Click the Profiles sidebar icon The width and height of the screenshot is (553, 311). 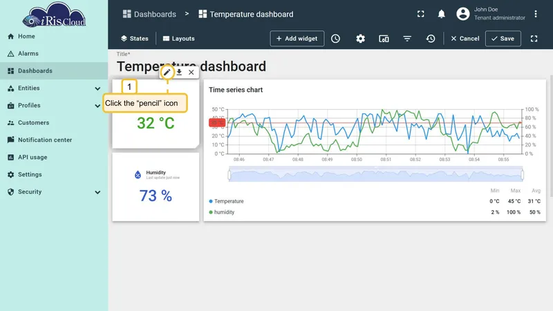pos(11,106)
